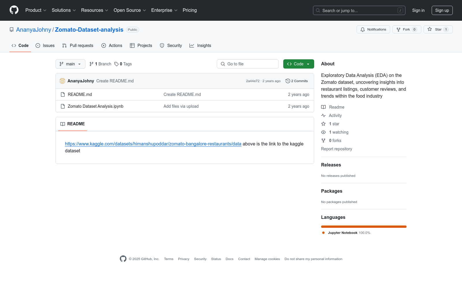Click the book icon in README header

pos(63,124)
